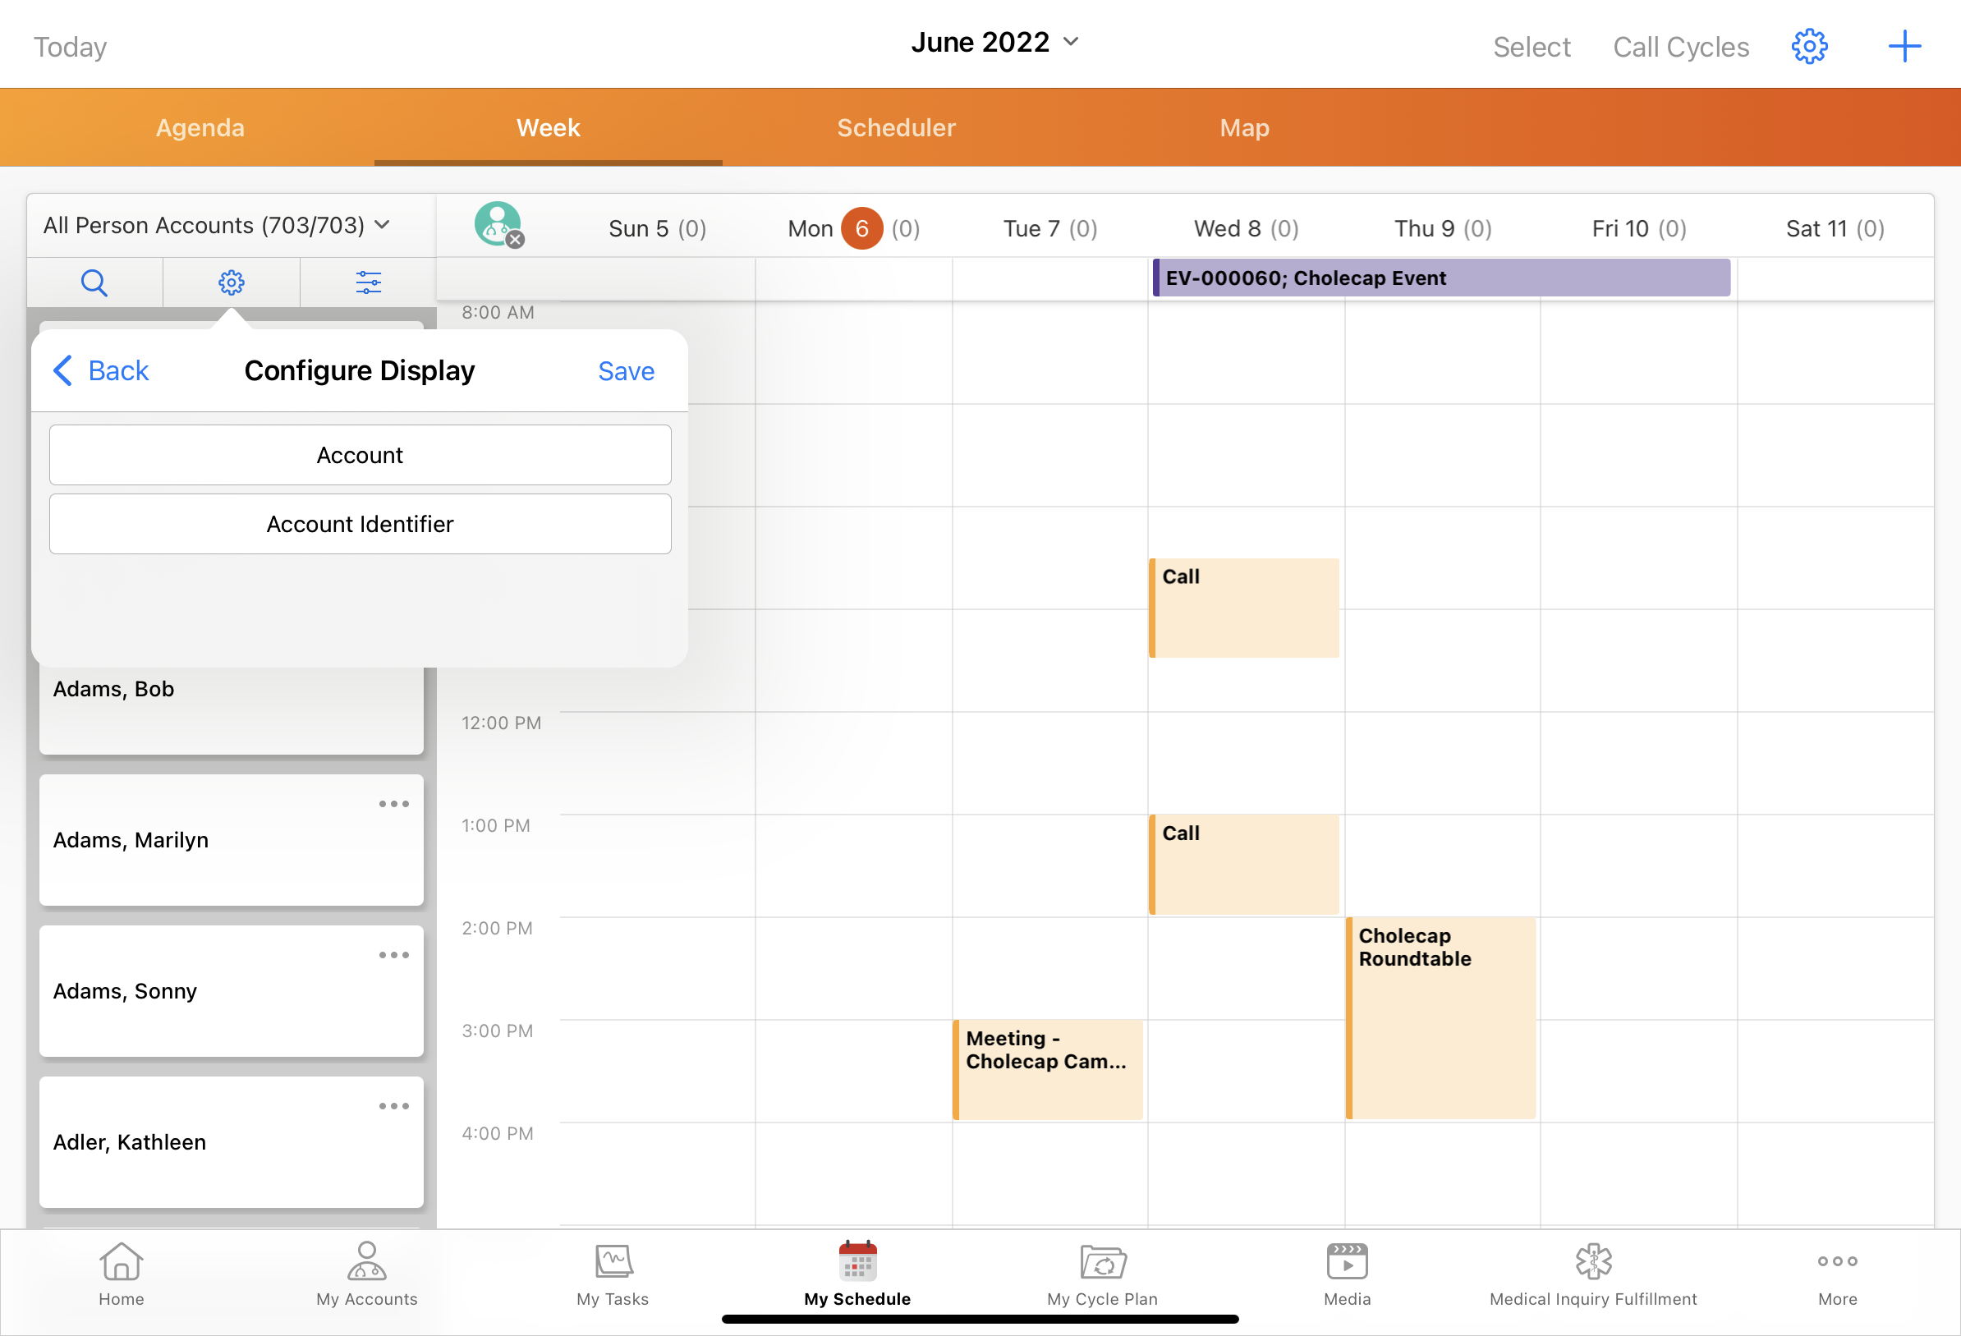This screenshot has height=1336, width=1961.
Task: Switch to the Scheduler tab
Action: click(x=895, y=127)
